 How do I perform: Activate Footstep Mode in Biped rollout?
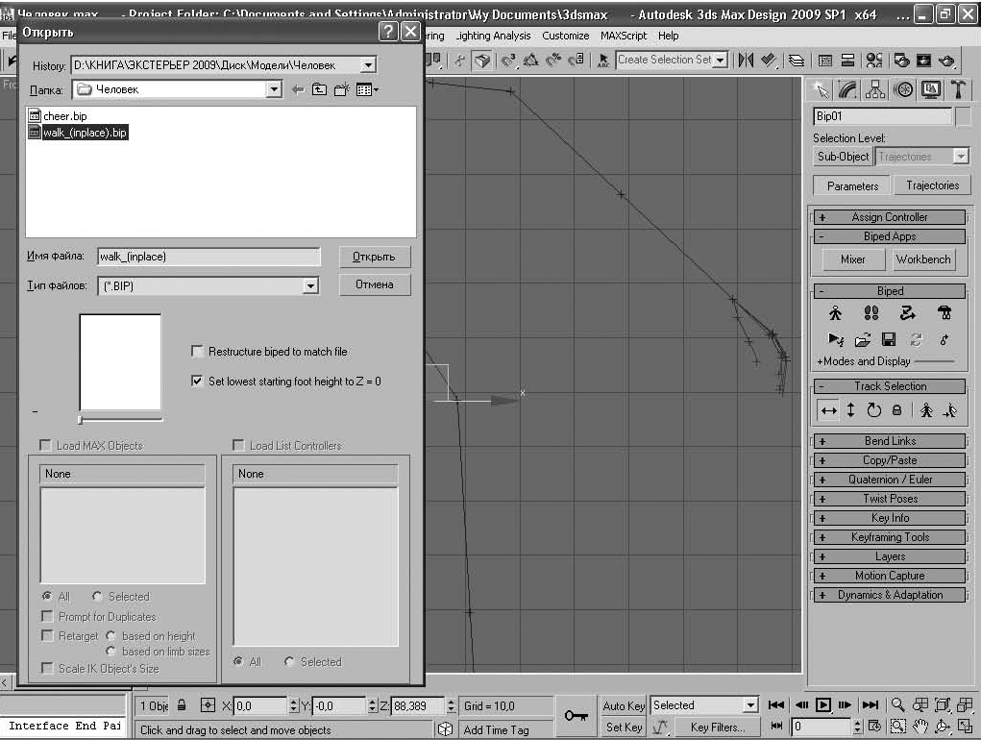(871, 313)
